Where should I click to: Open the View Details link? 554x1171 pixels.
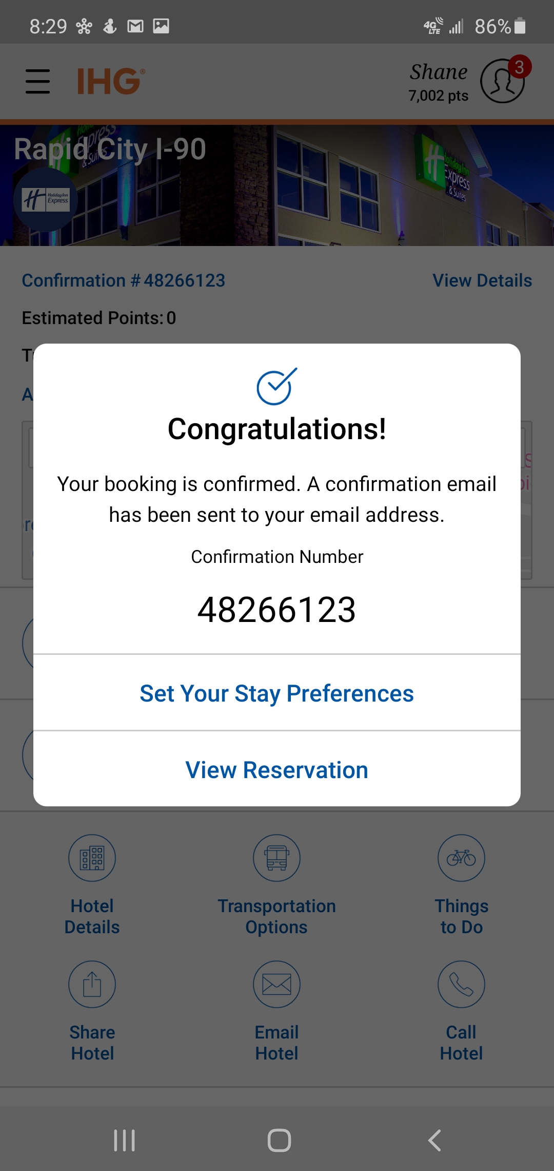point(482,280)
